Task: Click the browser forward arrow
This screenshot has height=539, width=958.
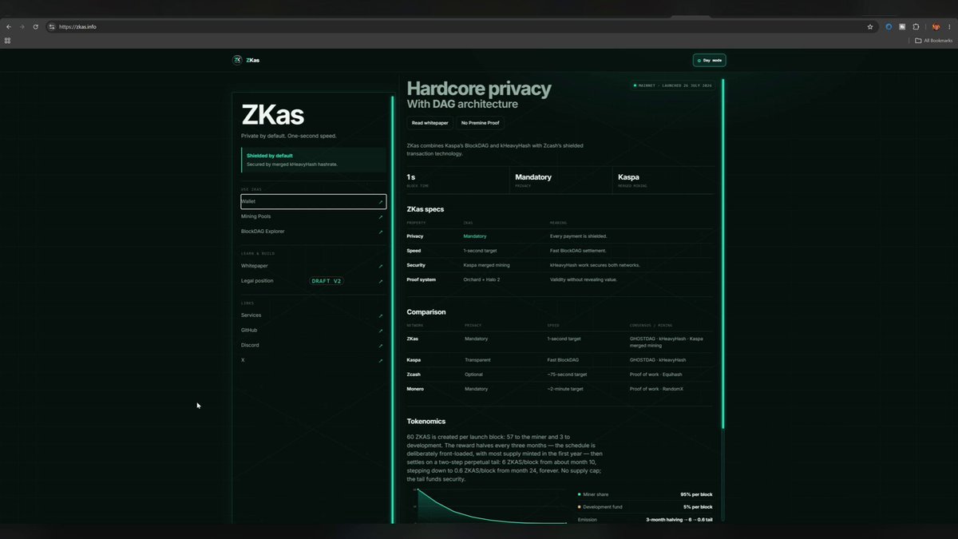Action: point(22,26)
